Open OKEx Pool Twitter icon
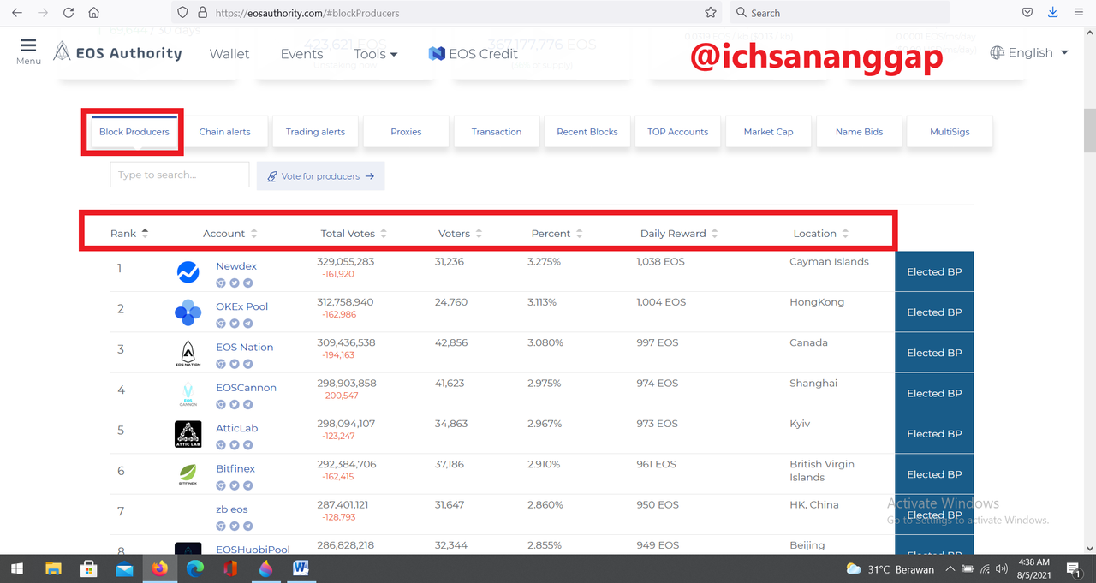 (x=234, y=323)
